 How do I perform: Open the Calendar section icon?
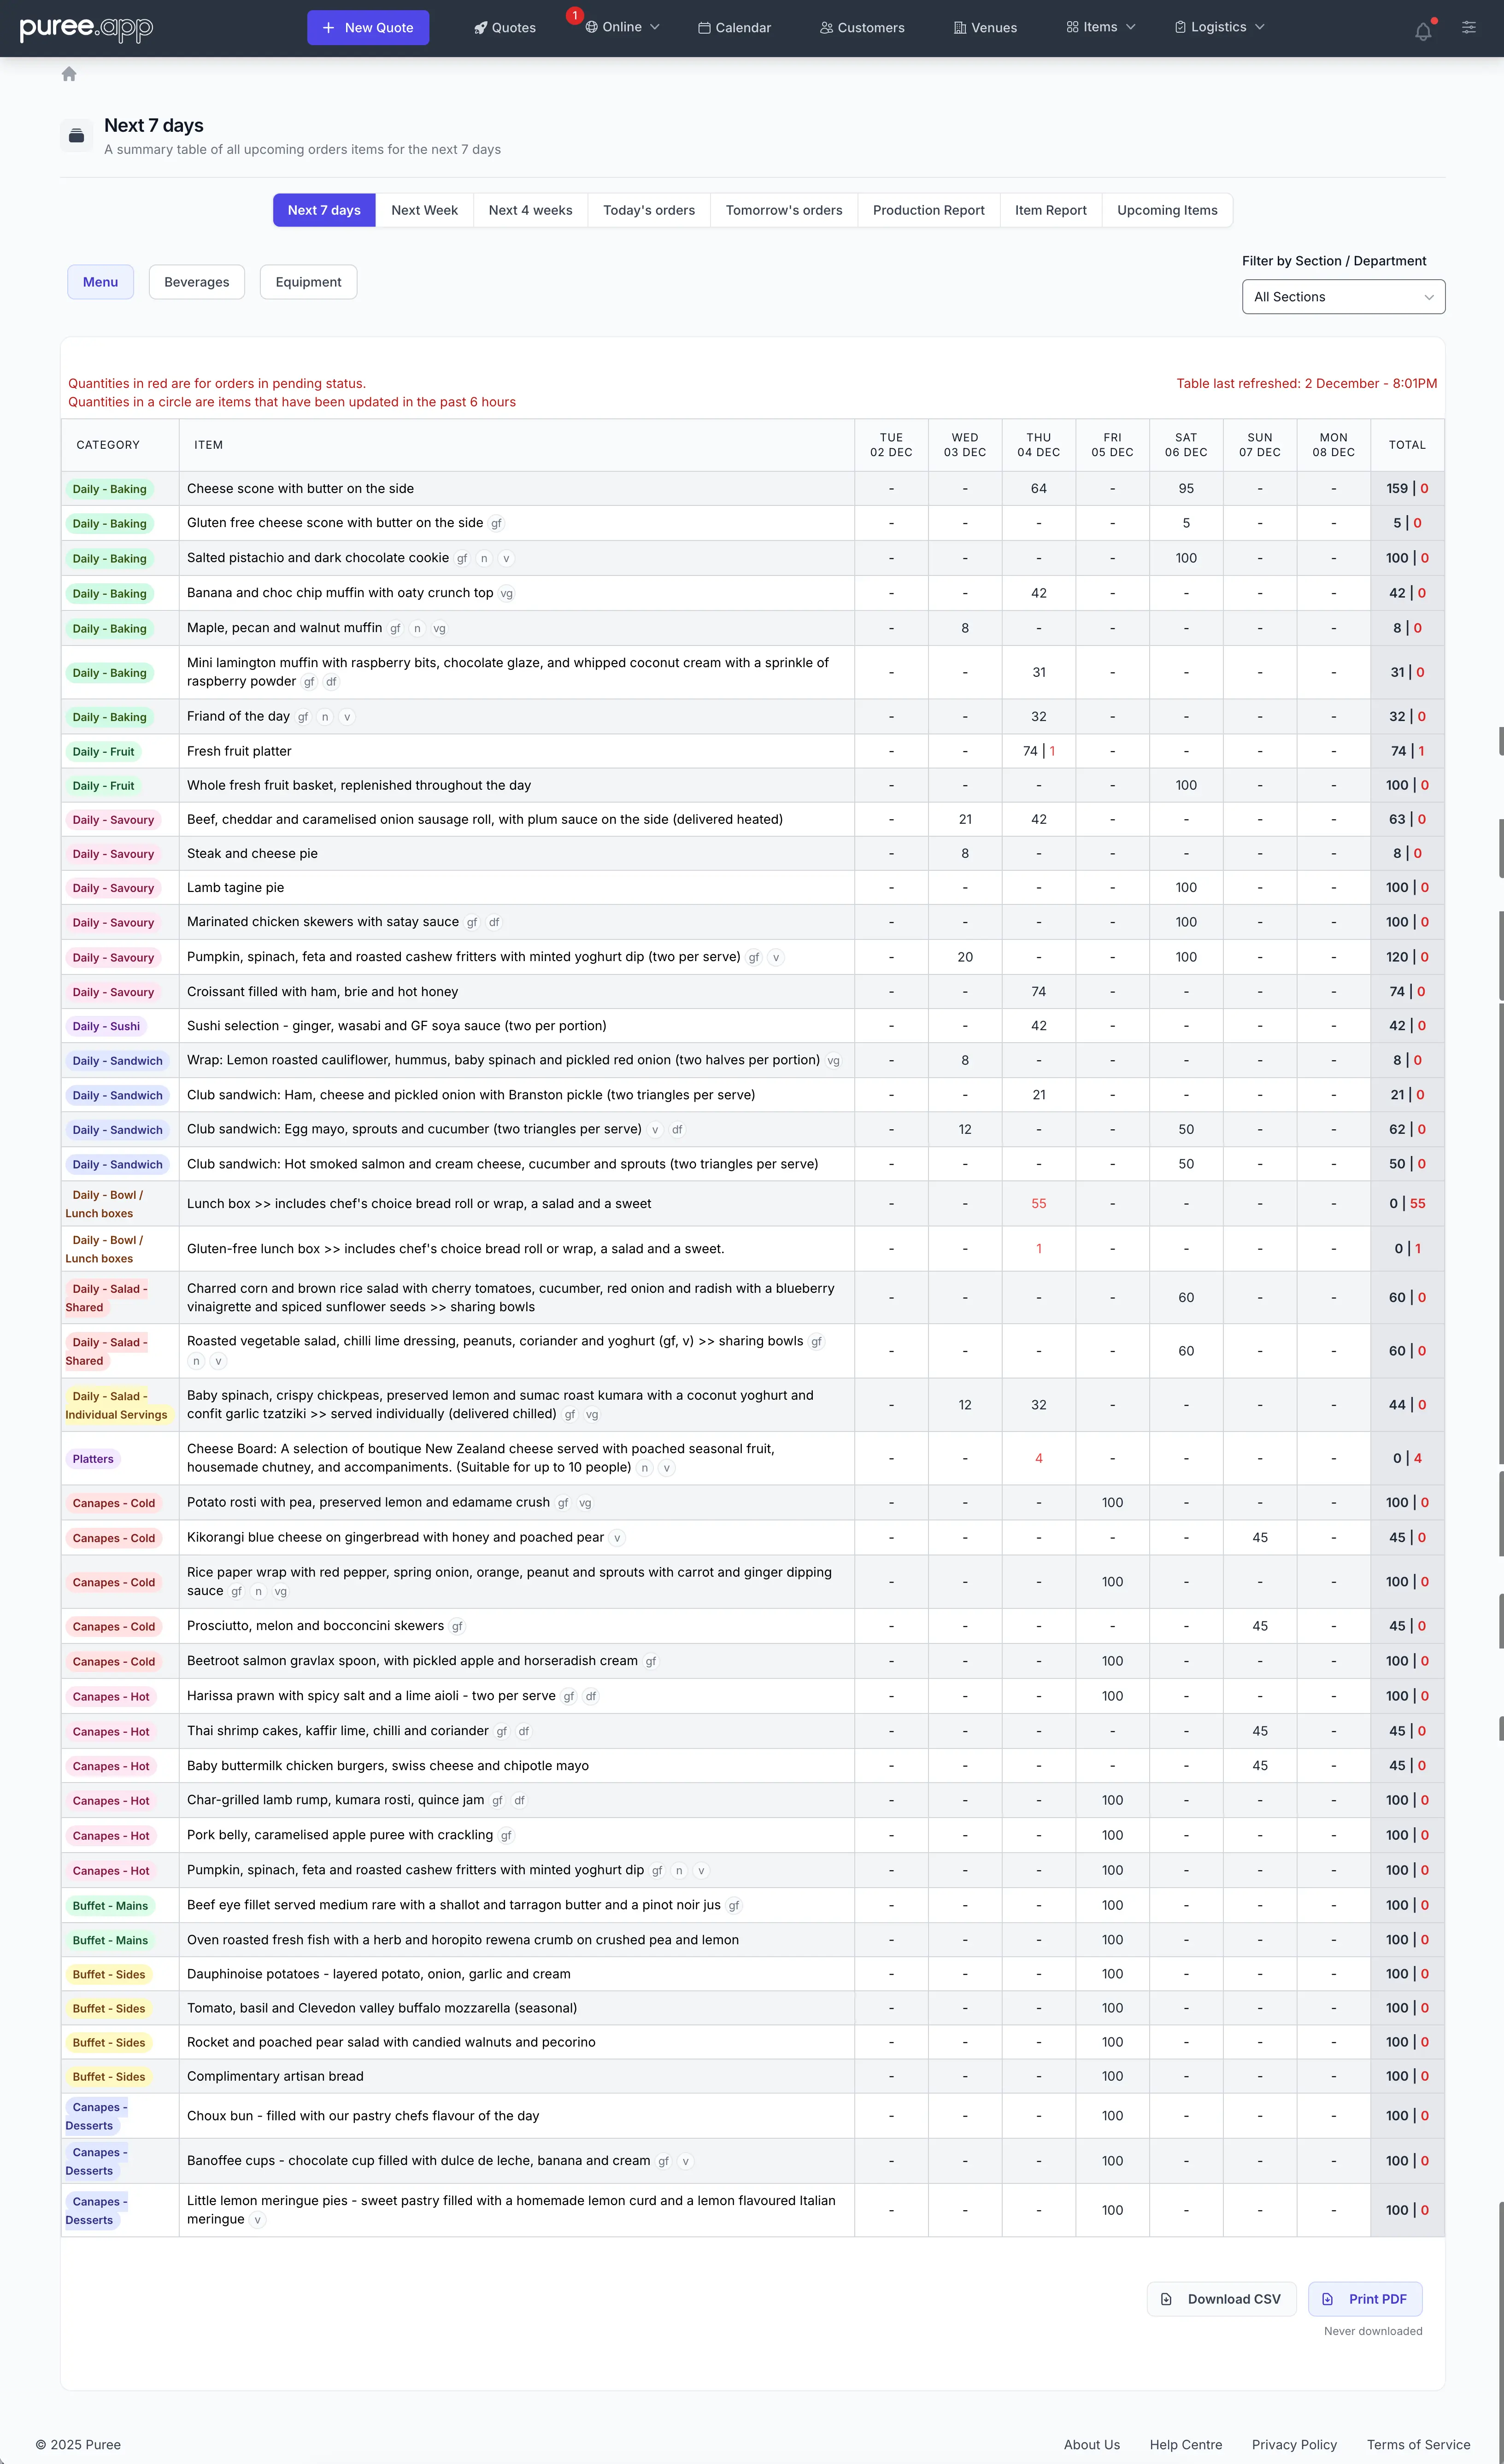click(x=705, y=27)
